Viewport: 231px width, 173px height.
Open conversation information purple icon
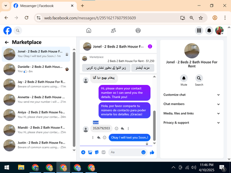150,47
